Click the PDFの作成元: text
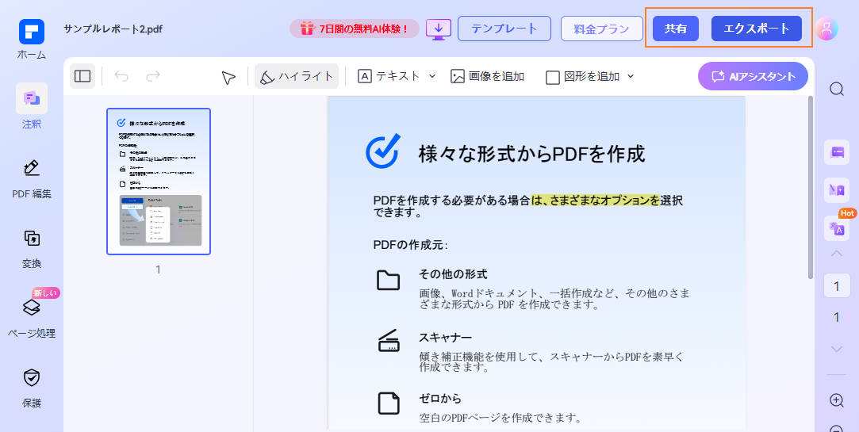This screenshot has height=432, width=859. (410, 245)
